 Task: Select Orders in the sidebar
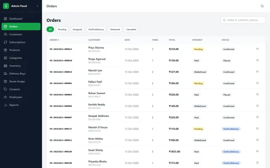(x=21, y=26)
